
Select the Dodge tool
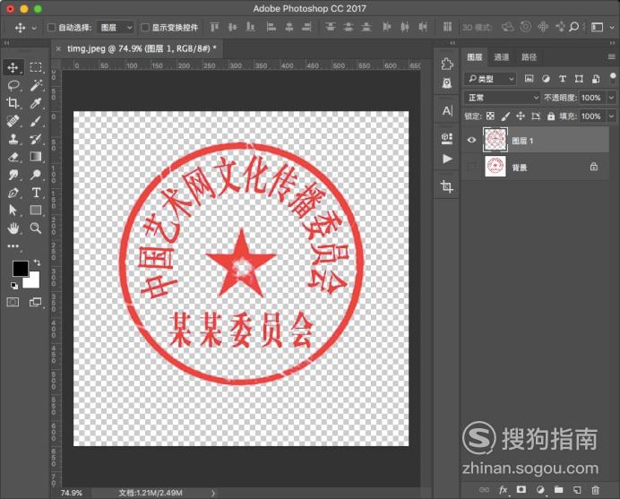tap(36, 175)
